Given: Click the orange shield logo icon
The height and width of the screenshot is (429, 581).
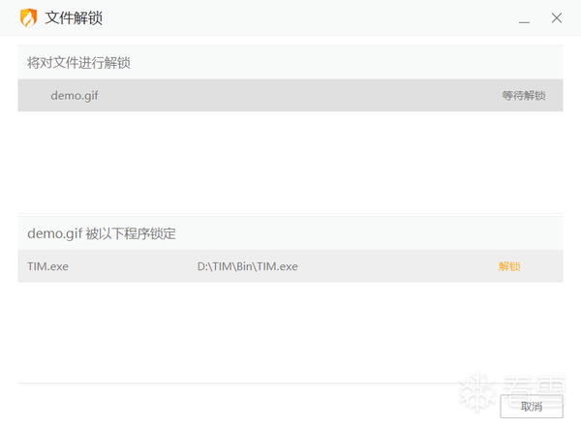Looking at the screenshot, I should 28,17.
